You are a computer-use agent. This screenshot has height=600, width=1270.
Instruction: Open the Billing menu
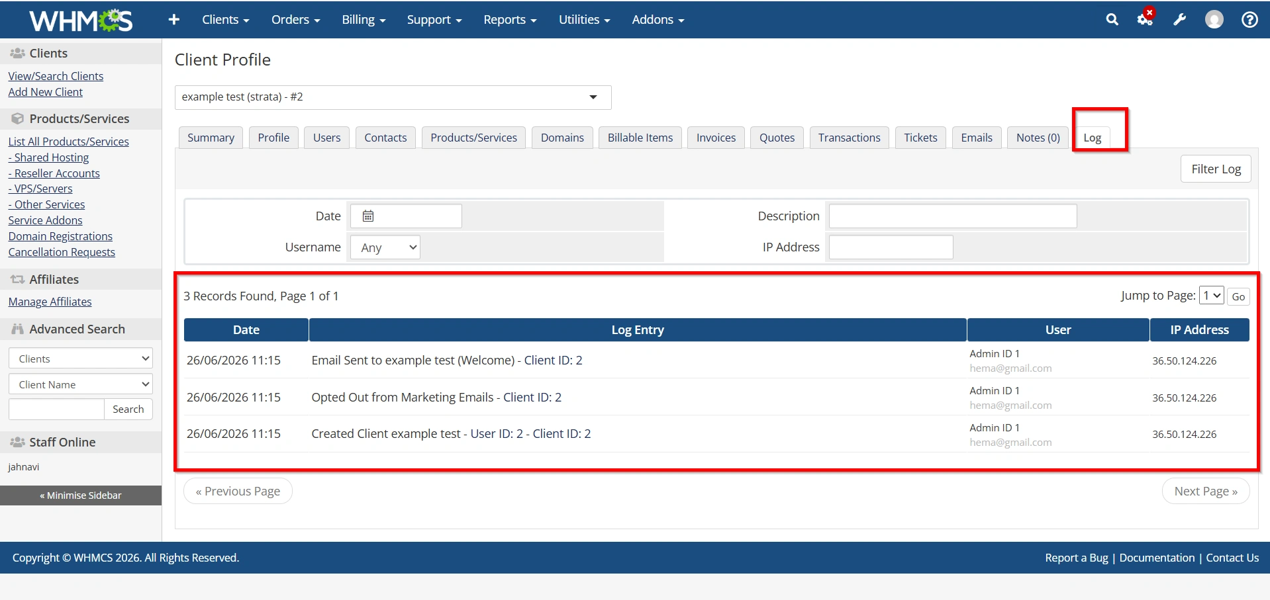pos(364,20)
